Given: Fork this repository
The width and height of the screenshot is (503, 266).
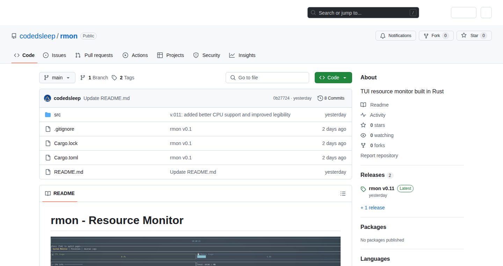Looking at the screenshot, I should 436,36.
